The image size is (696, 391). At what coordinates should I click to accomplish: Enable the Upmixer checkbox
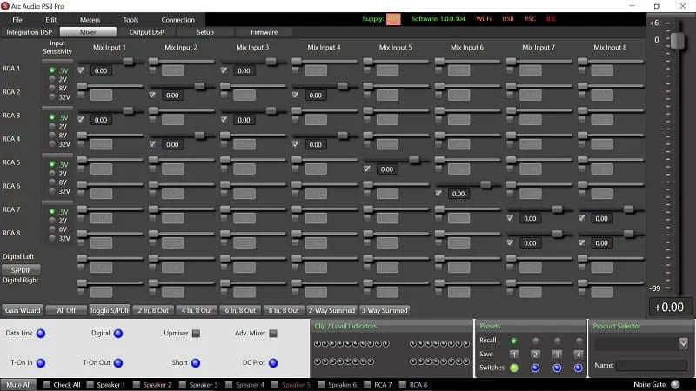click(197, 334)
